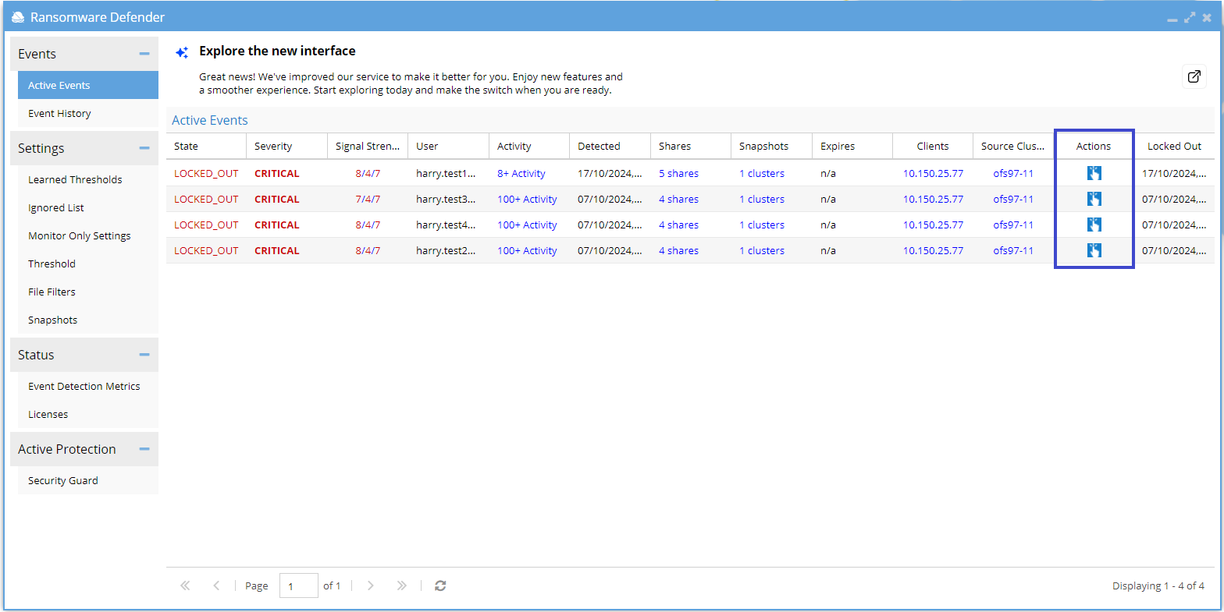Open Event Detection Metrics
Viewport: 1224px width, 612px height.
(x=88, y=386)
